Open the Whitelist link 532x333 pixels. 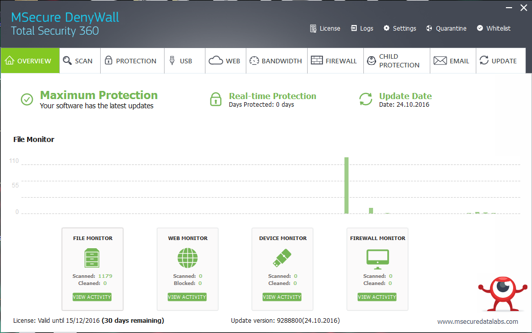pyautogui.click(x=494, y=29)
